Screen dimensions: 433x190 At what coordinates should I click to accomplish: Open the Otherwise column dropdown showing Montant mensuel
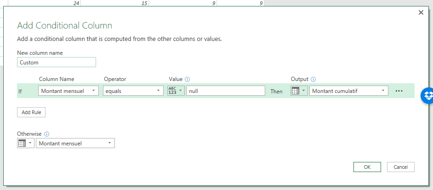75,144
